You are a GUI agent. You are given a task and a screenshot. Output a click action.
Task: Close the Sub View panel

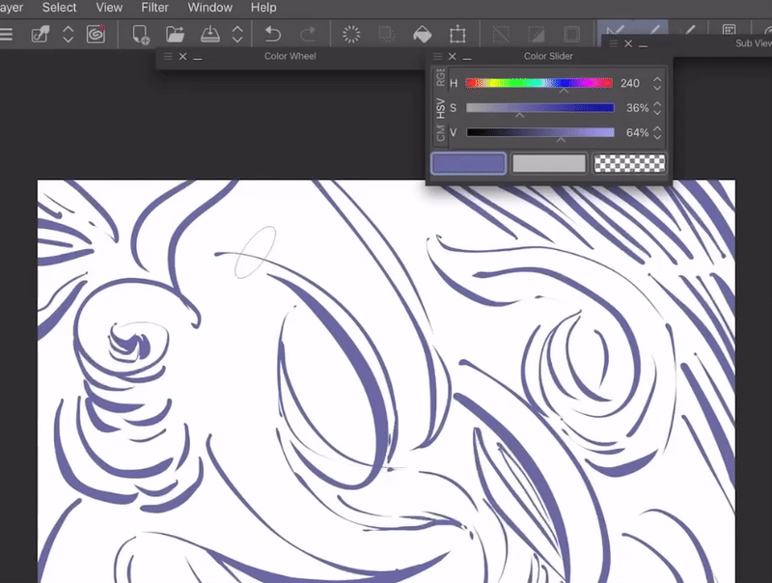click(x=628, y=43)
